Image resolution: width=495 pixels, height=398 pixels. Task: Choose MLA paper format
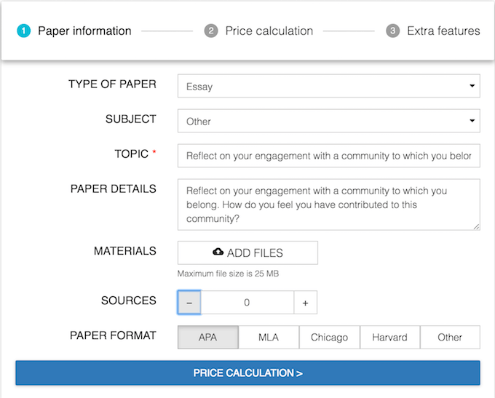269,338
